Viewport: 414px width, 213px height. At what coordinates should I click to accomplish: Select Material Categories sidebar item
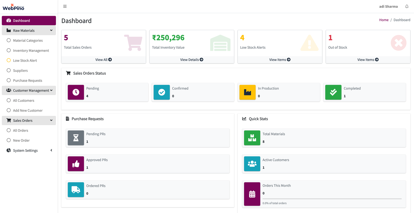tap(28, 41)
